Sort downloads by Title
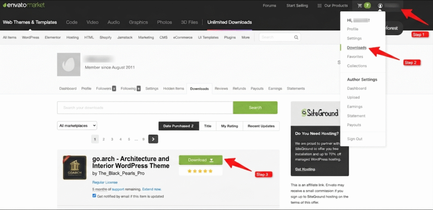433x210 pixels. click(208, 126)
